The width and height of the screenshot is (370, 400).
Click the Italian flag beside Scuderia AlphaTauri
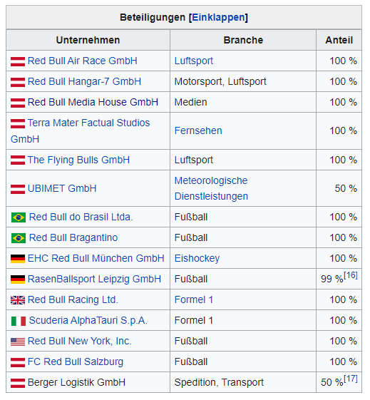click(19, 321)
